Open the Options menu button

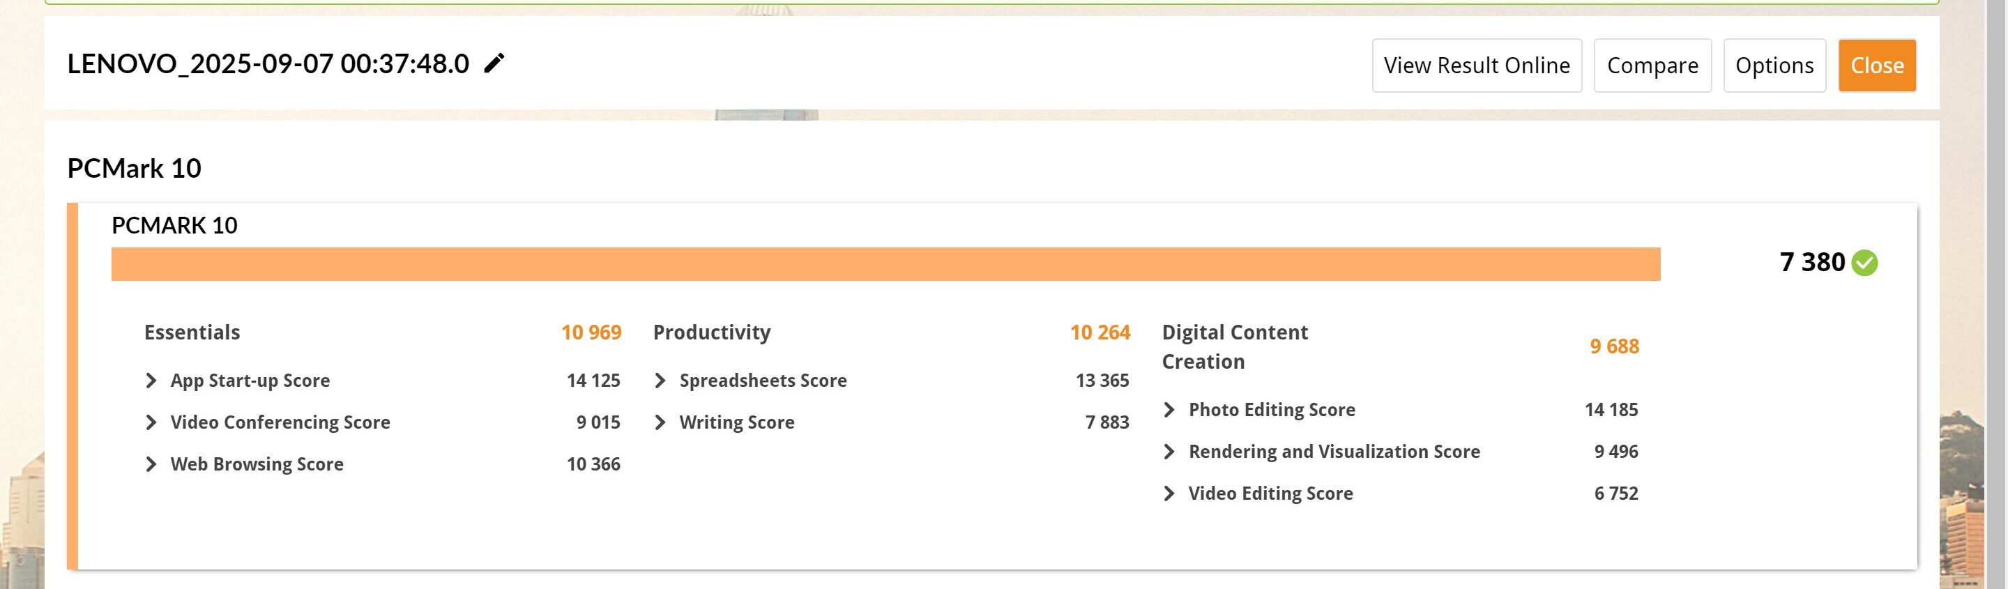coord(1774,66)
